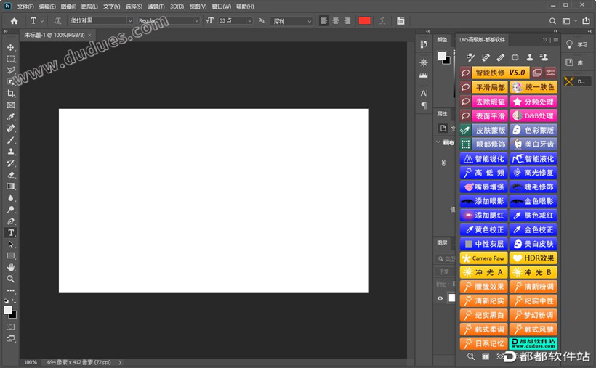Open the 文件(F) menu
This screenshot has width=596, height=368.
pos(25,7)
